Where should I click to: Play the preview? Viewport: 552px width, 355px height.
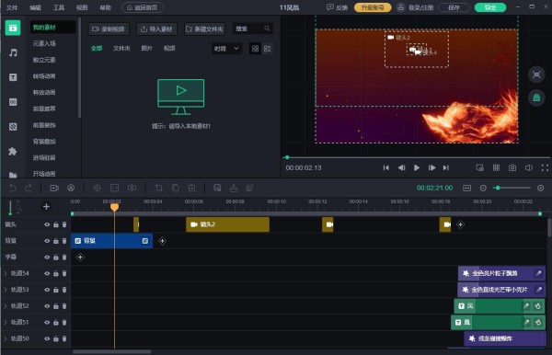pyautogui.click(x=417, y=167)
